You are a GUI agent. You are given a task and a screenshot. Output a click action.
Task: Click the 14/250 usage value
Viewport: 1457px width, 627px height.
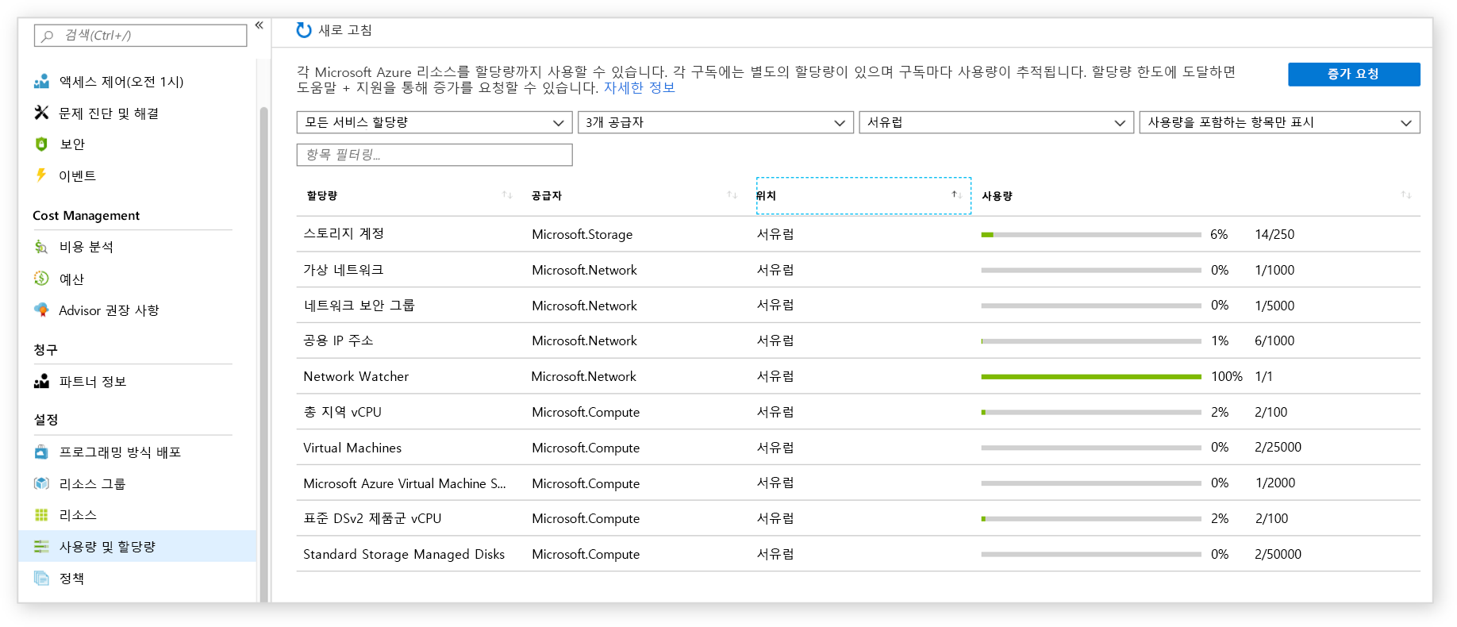coord(1274,235)
